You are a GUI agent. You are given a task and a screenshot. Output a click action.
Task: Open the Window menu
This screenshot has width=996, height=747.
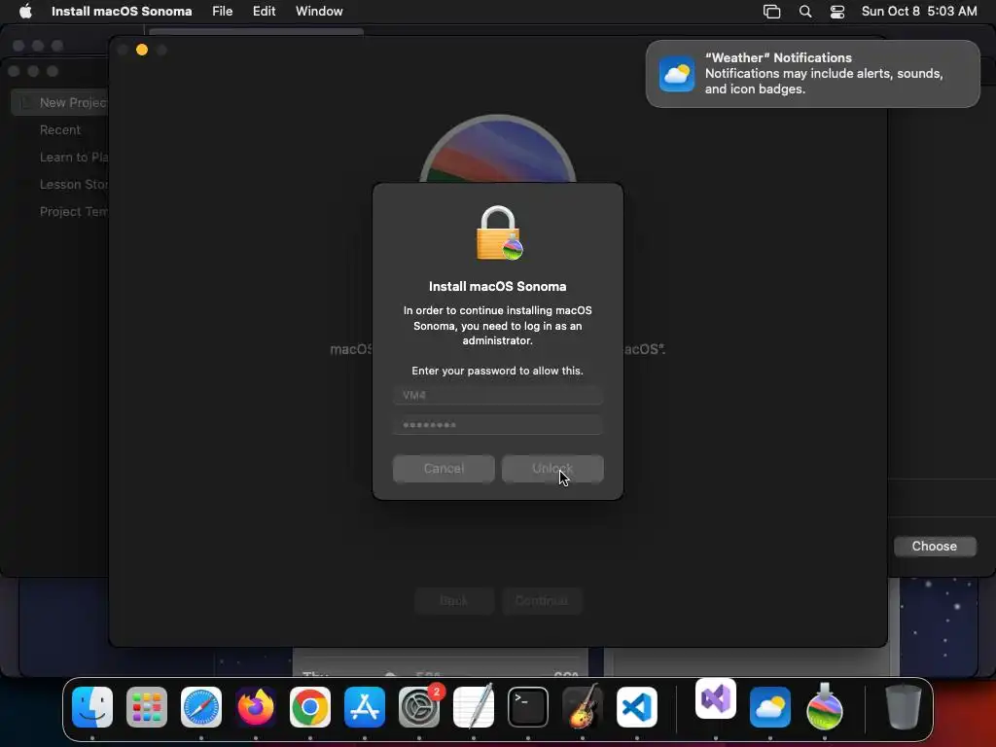[x=319, y=11]
